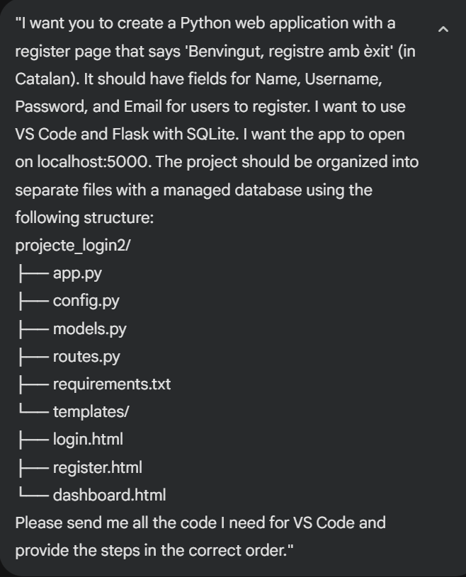The image size is (466, 577).
Task: Click the dashboard.html entry
Action: click(x=109, y=495)
